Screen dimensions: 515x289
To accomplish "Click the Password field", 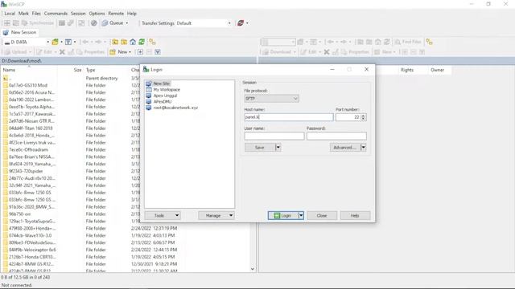I will click(x=336, y=136).
